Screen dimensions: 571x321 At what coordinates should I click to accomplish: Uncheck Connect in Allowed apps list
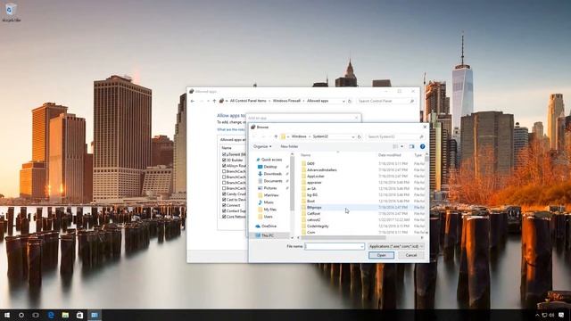click(224, 205)
